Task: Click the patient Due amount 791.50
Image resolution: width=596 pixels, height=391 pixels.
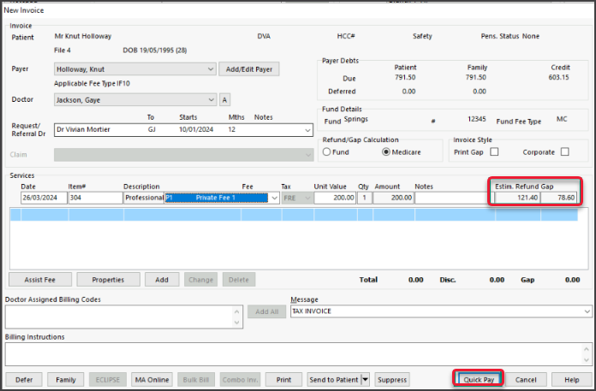Action: point(405,78)
